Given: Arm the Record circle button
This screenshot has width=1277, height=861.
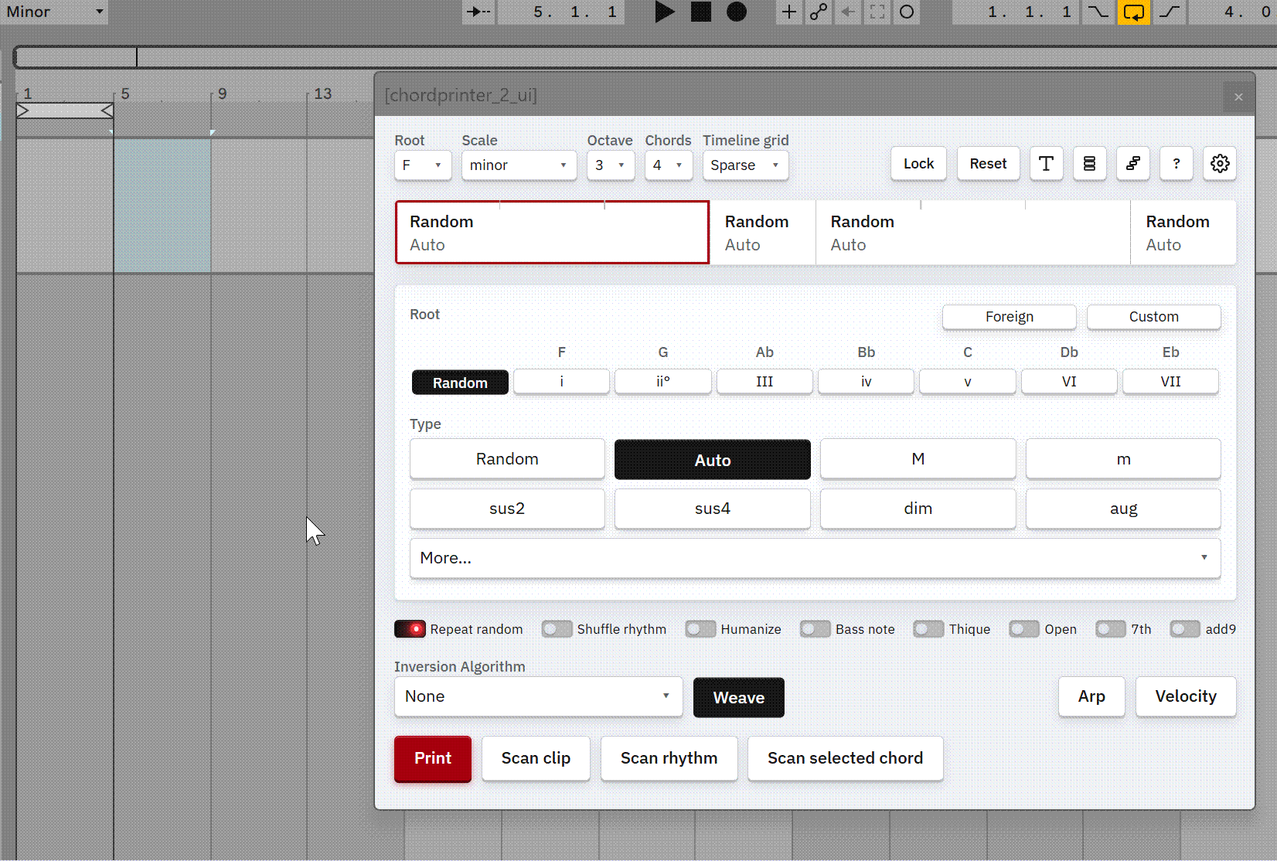Looking at the screenshot, I should 737,12.
